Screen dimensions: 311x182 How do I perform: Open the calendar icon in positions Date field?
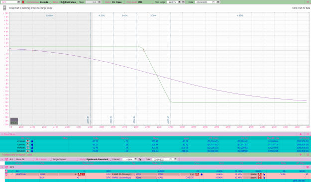tap(171, 159)
